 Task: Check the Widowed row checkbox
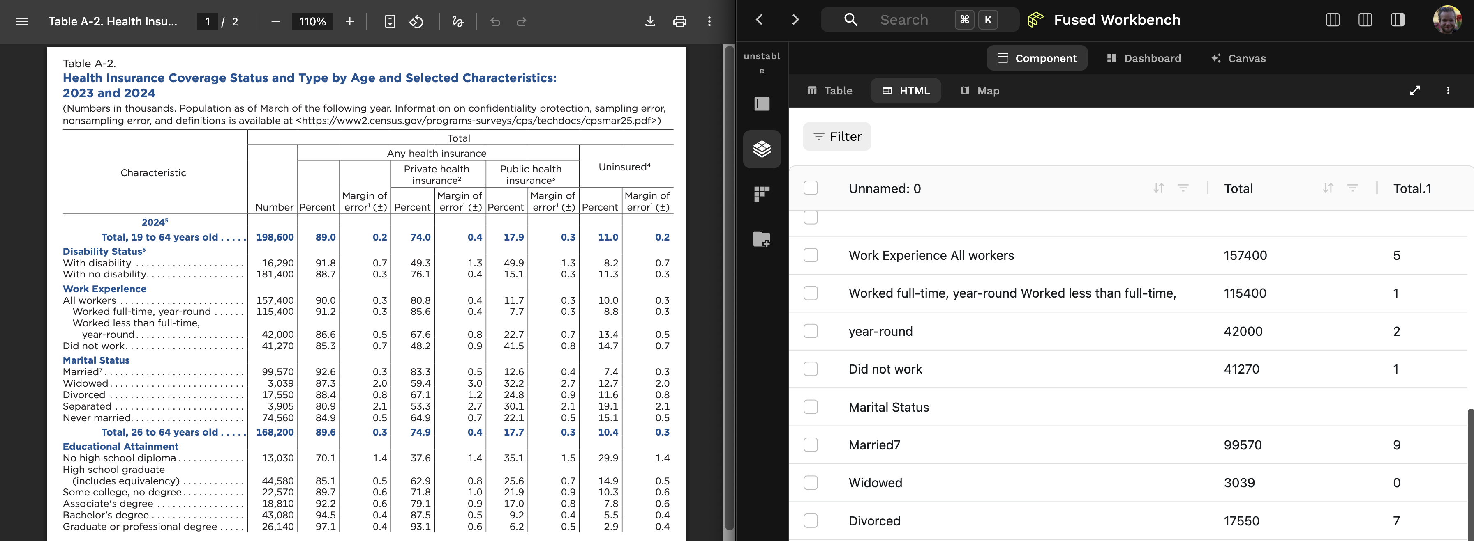[x=811, y=483]
